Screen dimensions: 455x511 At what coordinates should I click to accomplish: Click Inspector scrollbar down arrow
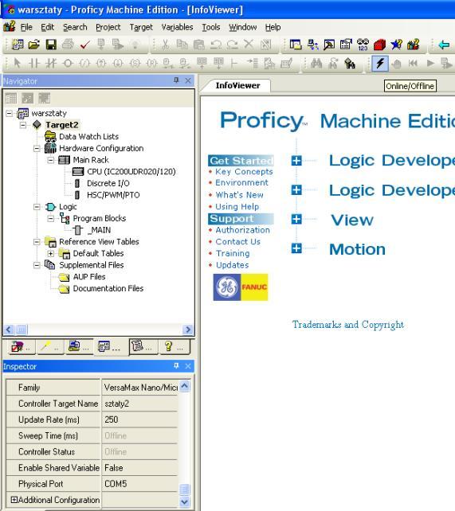(184, 502)
